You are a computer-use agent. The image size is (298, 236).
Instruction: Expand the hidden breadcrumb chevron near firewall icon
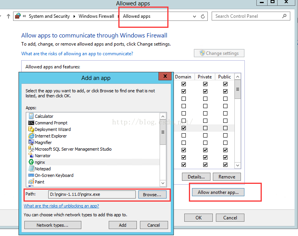(x=24, y=16)
